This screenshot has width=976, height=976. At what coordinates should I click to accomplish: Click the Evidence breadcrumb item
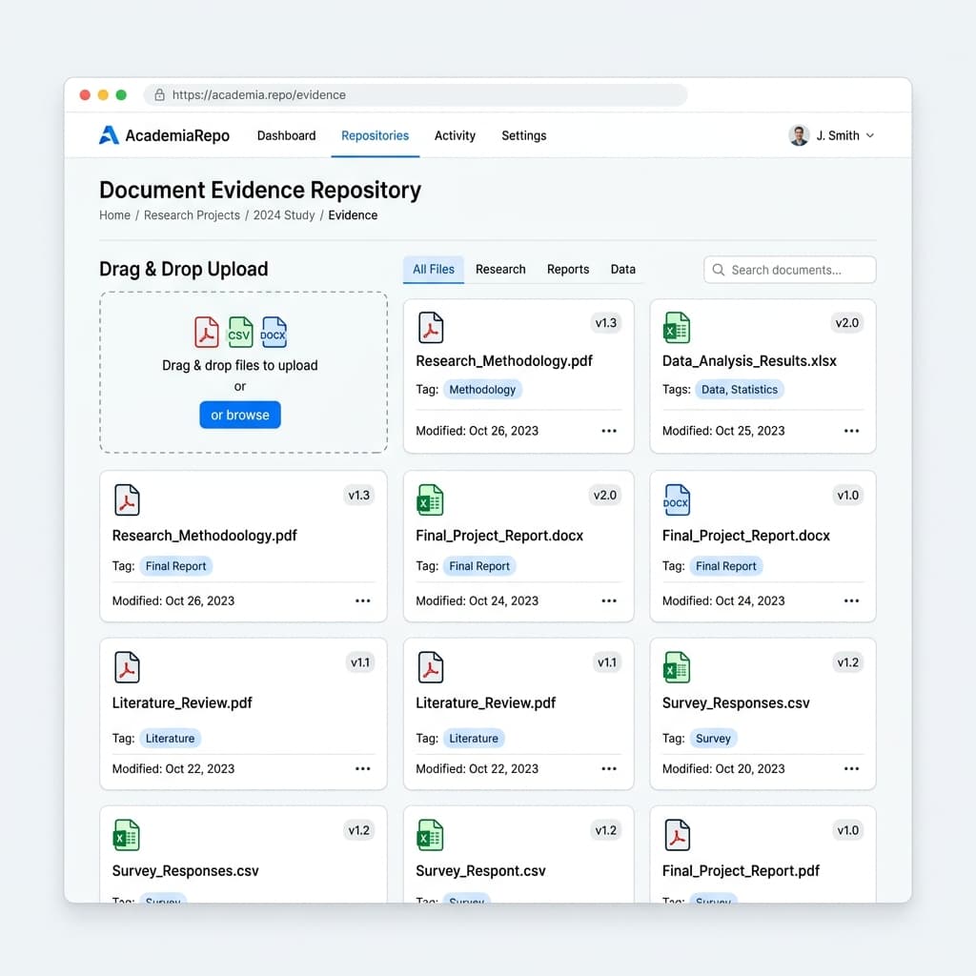click(353, 215)
